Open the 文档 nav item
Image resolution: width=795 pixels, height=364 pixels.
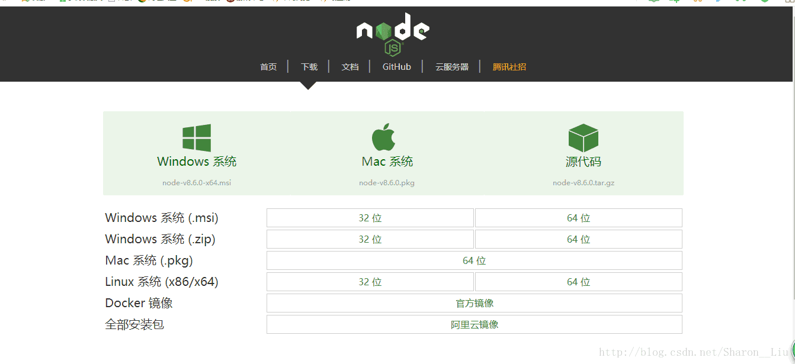click(x=350, y=67)
